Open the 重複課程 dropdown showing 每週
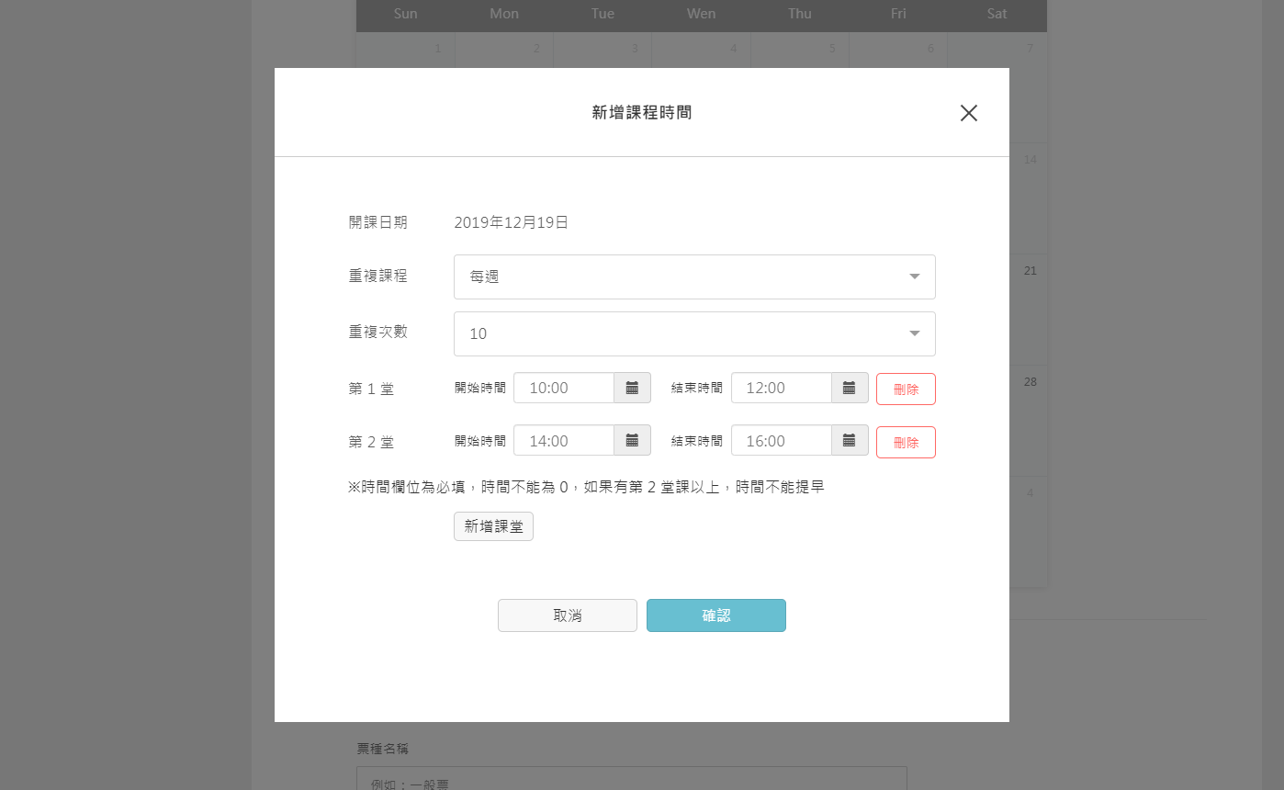Image resolution: width=1284 pixels, height=790 pixels. coord(694,276)
